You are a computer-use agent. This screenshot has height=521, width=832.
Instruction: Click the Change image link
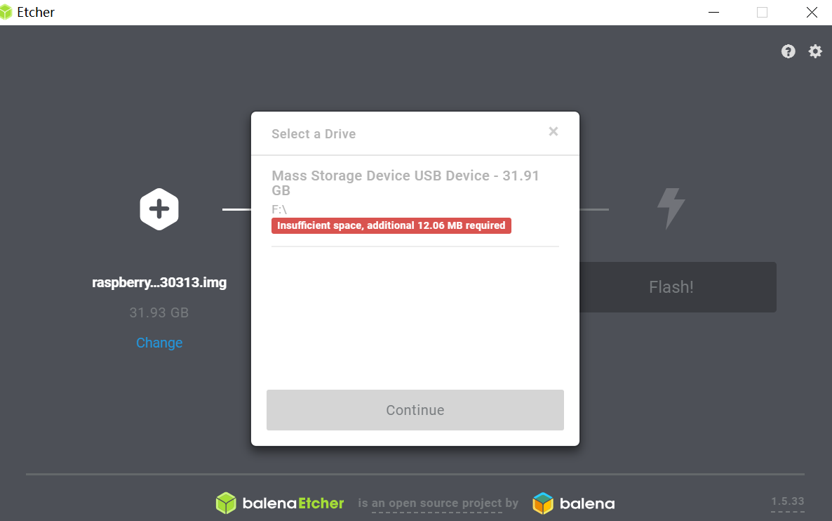pyautogui.click(x=159, y=343)
